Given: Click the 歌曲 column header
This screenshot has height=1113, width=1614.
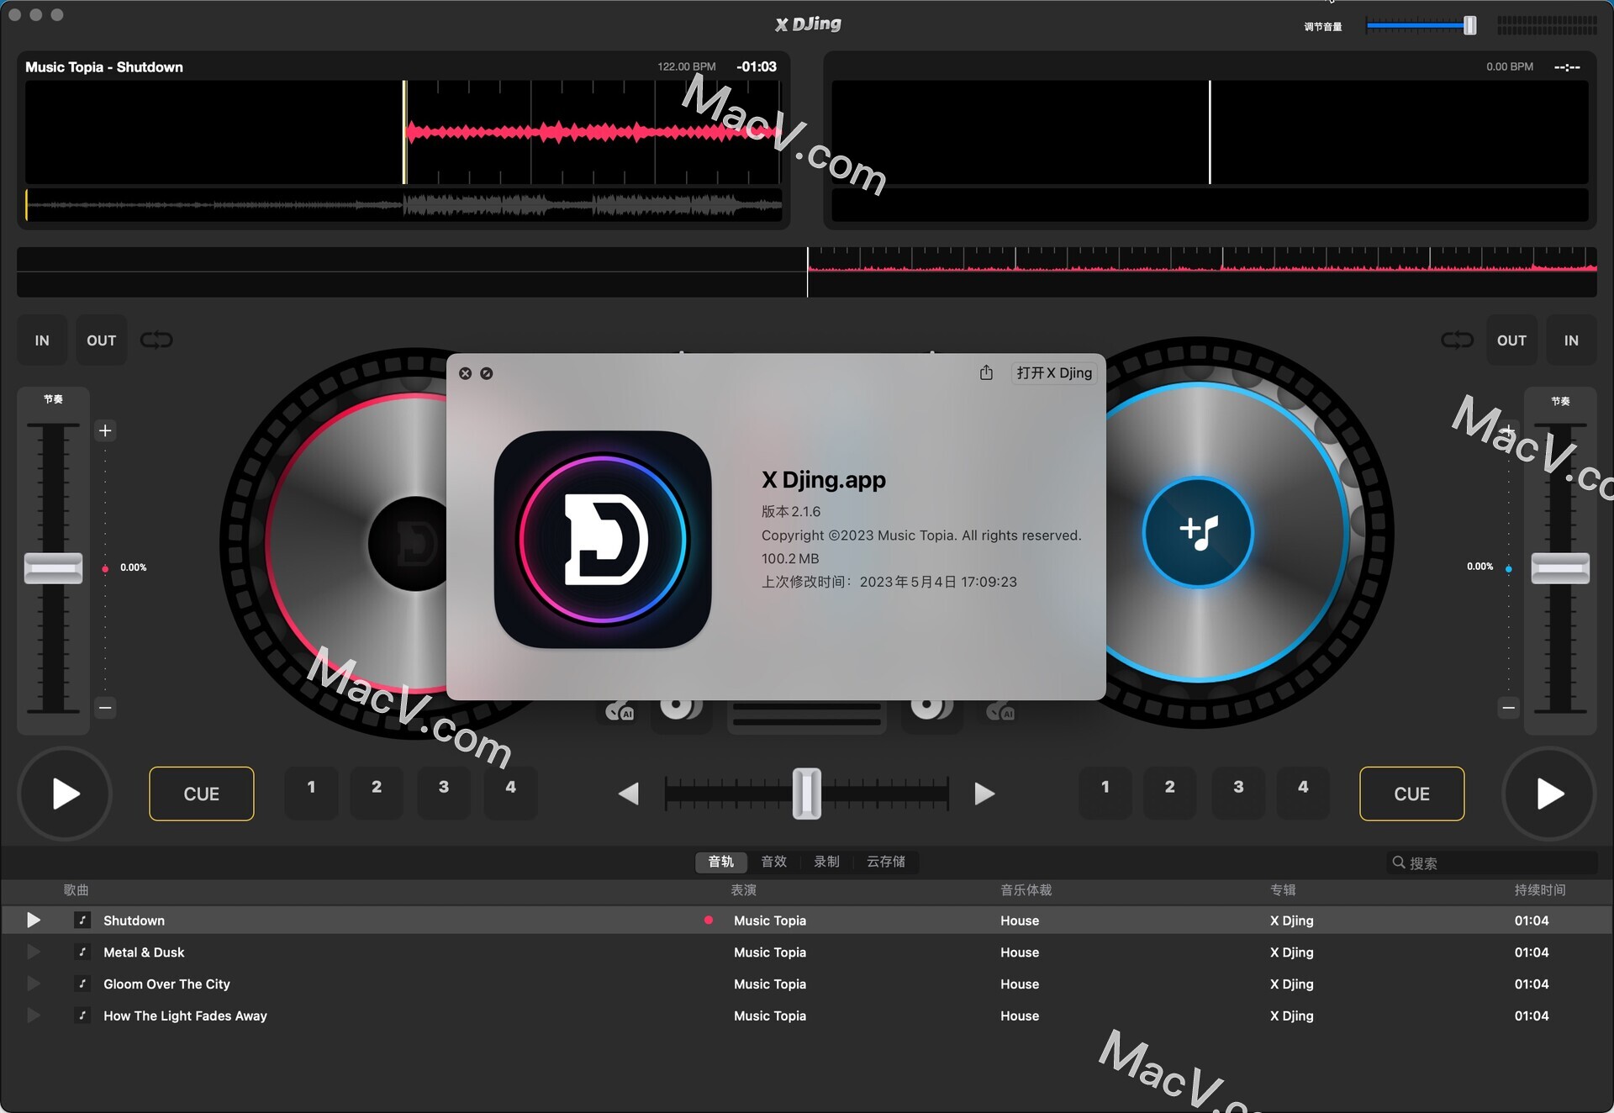Looking at the screenshot, I should tap(76, 890).
